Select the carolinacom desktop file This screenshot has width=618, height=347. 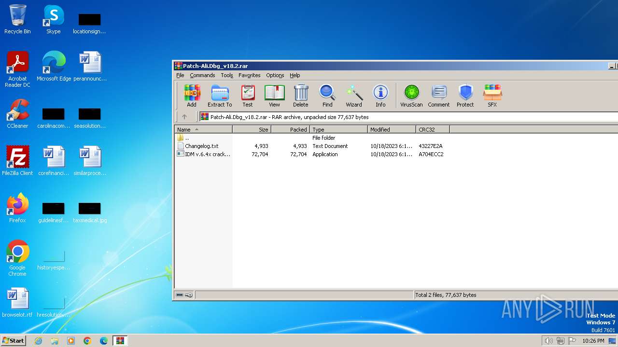pos(54,118)
